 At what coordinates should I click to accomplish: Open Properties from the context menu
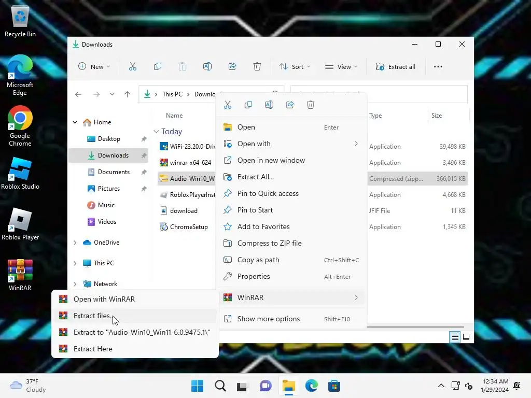(291, 277)
